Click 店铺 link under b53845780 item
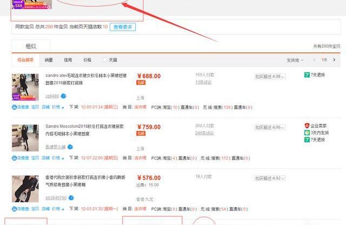 tap(45, 209)
